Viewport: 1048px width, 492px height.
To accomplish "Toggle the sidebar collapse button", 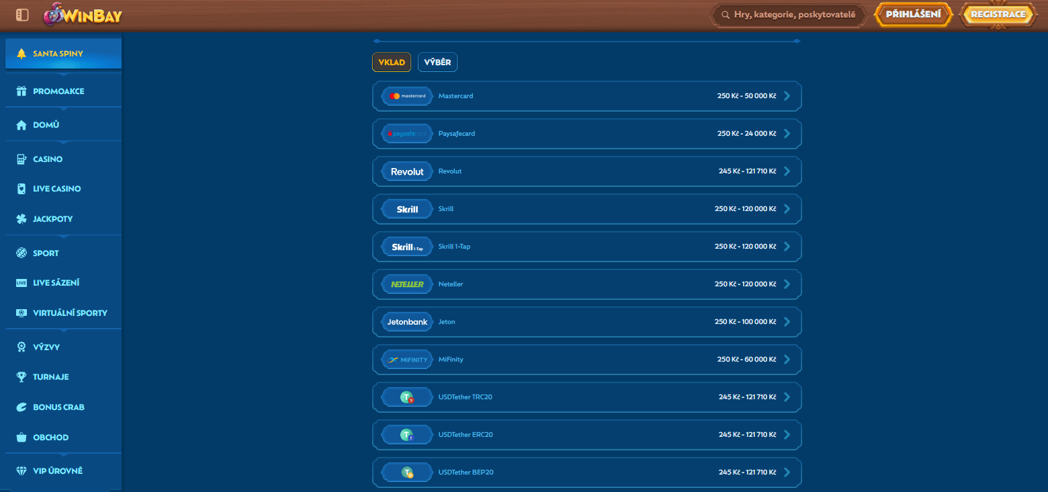I will (21, 14).
